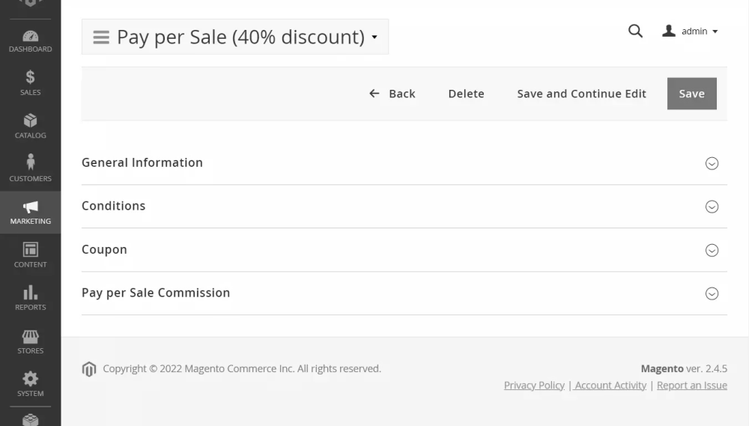
Task: Open the Pay per Sale title menu dropdown
Action: tap(235, 37)
